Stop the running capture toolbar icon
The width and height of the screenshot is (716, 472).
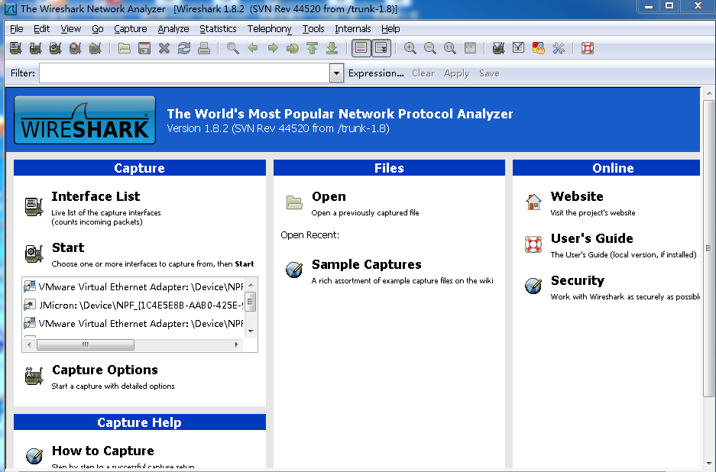76,48
